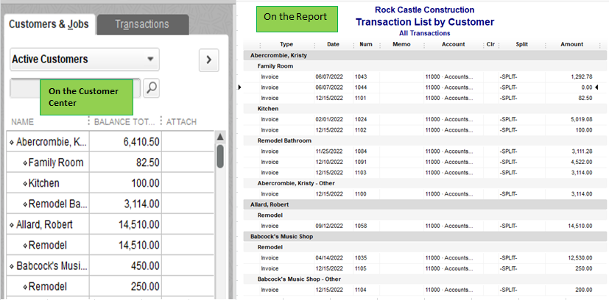Click invoice number 1104 in report

click(360, 290)
